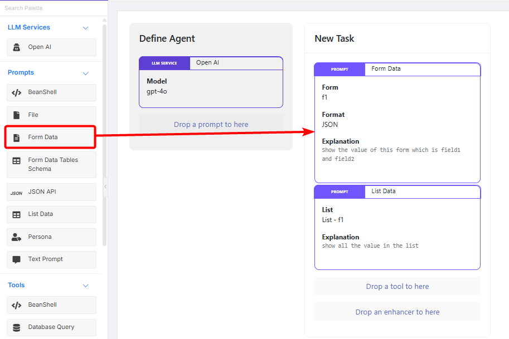This screenshot has height=339, width=509.
Task: Click the JSON API palette icon
Action: (17, 193)
